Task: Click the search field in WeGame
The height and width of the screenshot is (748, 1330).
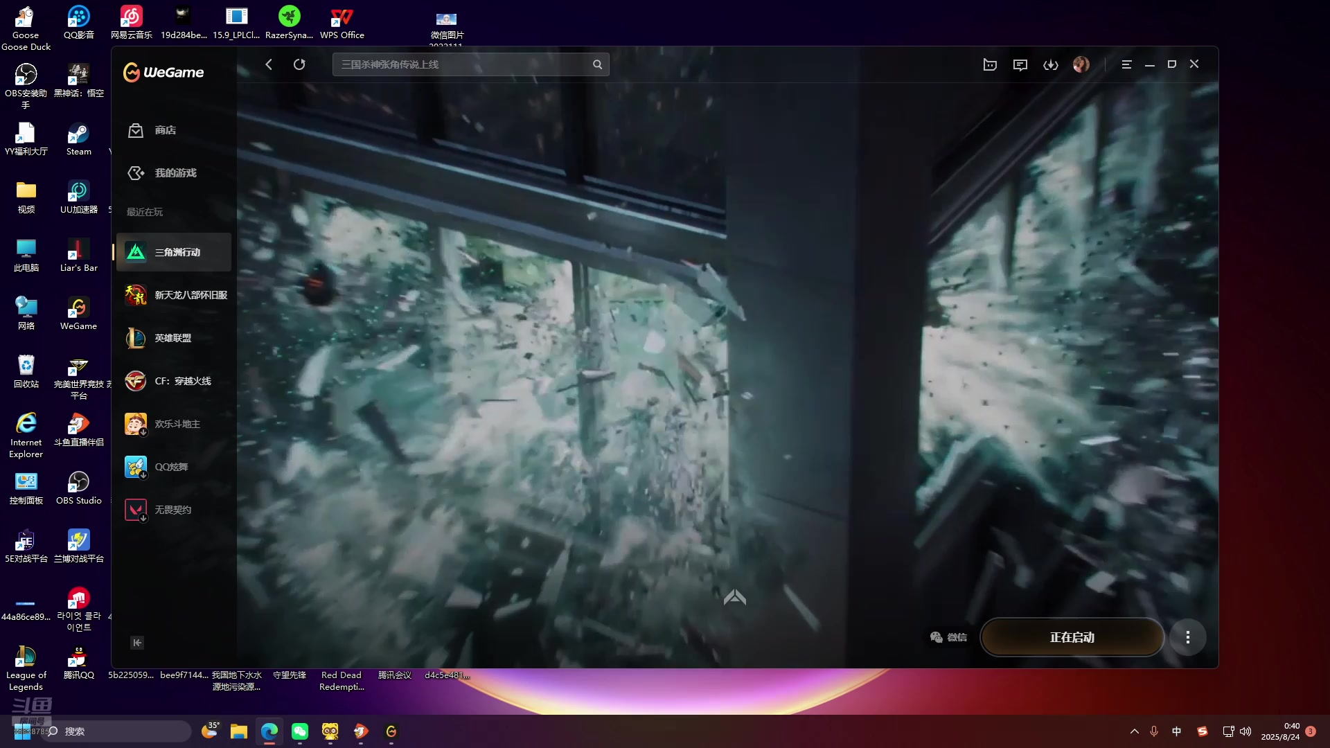Action: 471,64
